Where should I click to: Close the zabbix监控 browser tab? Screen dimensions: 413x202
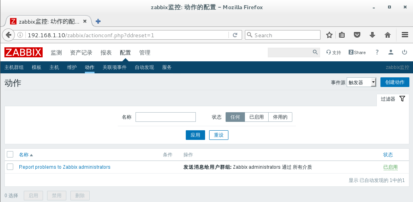pos(85,21)
